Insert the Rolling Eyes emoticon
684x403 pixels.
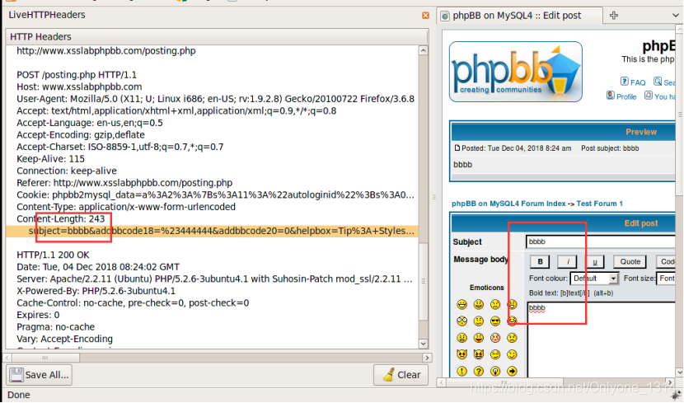point(495,354)
